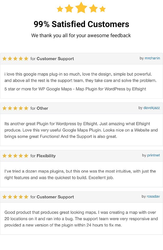Visit the rossdav author link
Image resolution: width=163 pixels, height=250 pixels.
(x=153, y=196)
